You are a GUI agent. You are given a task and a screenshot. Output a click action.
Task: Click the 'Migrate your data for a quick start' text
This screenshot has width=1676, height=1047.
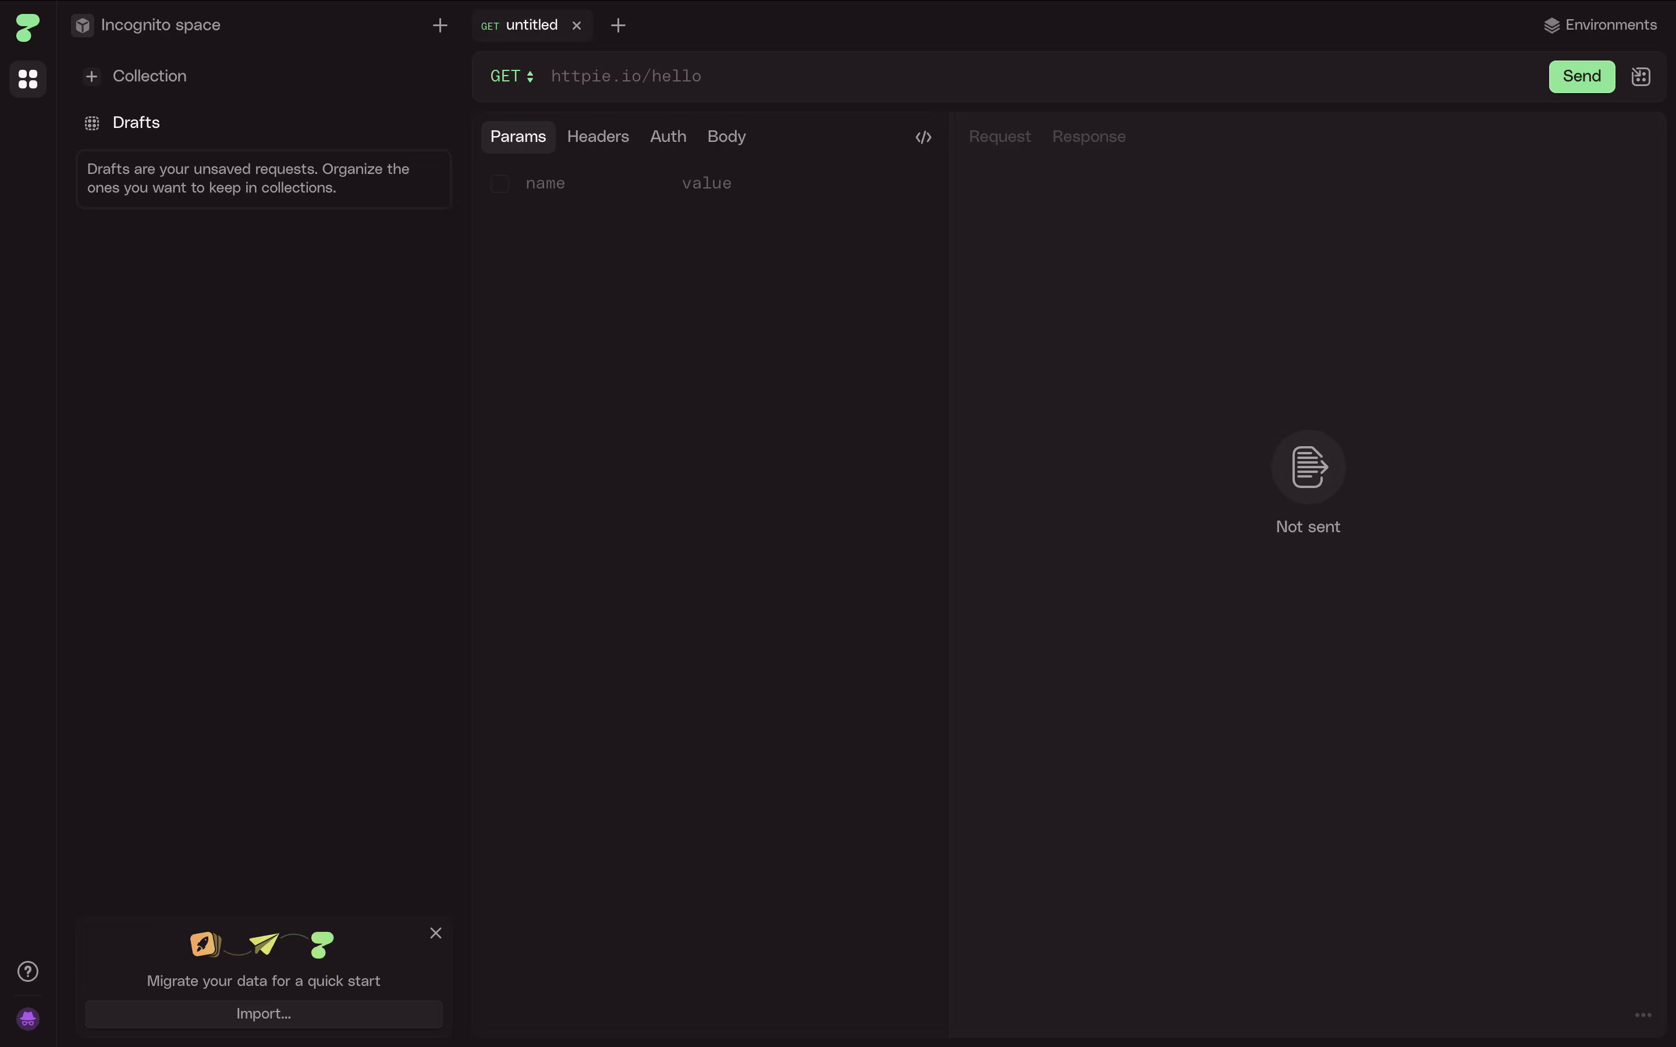pyautogui.click(x=263, y=981)
